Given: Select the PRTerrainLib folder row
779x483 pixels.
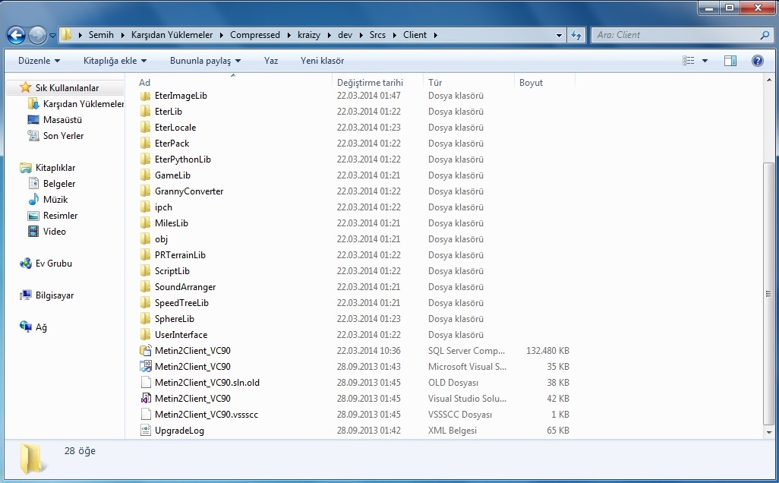Looking at the screenshot, I should [x=355, y=255].
